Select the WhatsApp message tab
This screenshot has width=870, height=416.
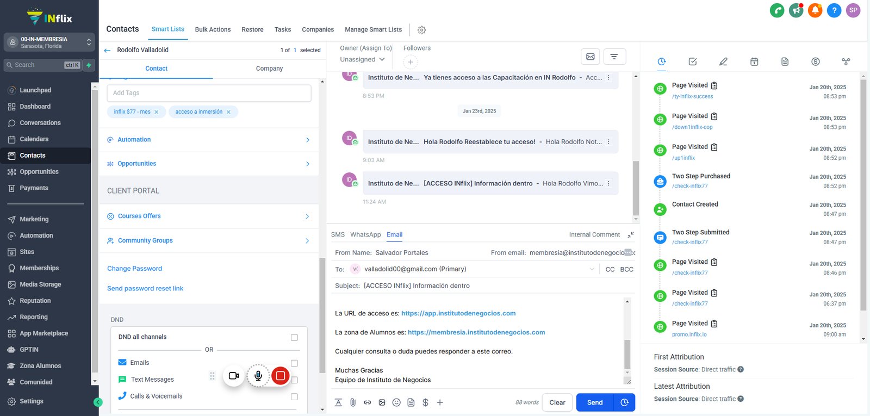click(x=365, y=234)
